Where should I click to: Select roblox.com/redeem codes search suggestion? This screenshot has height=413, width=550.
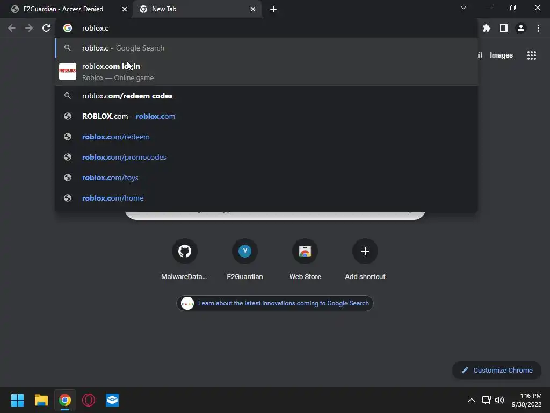266,96
